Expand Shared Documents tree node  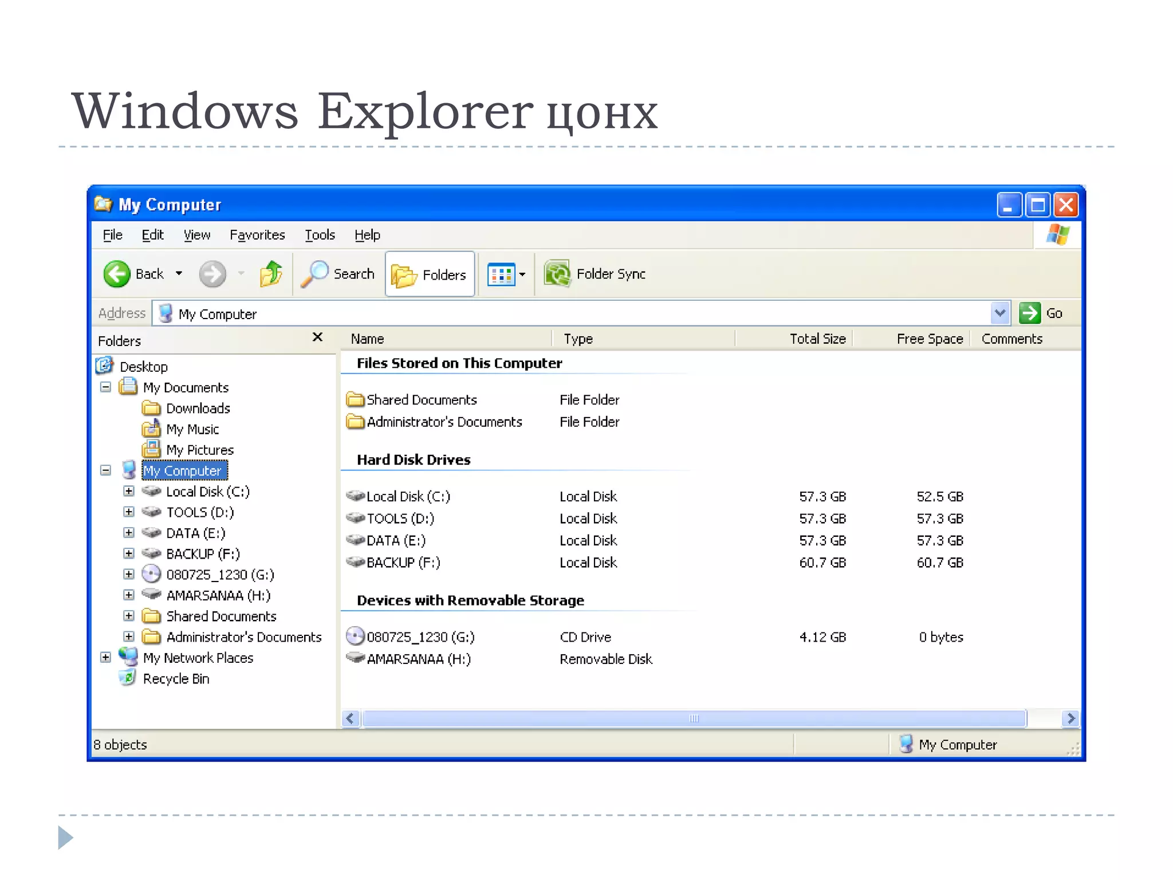[x=129, y=616]
